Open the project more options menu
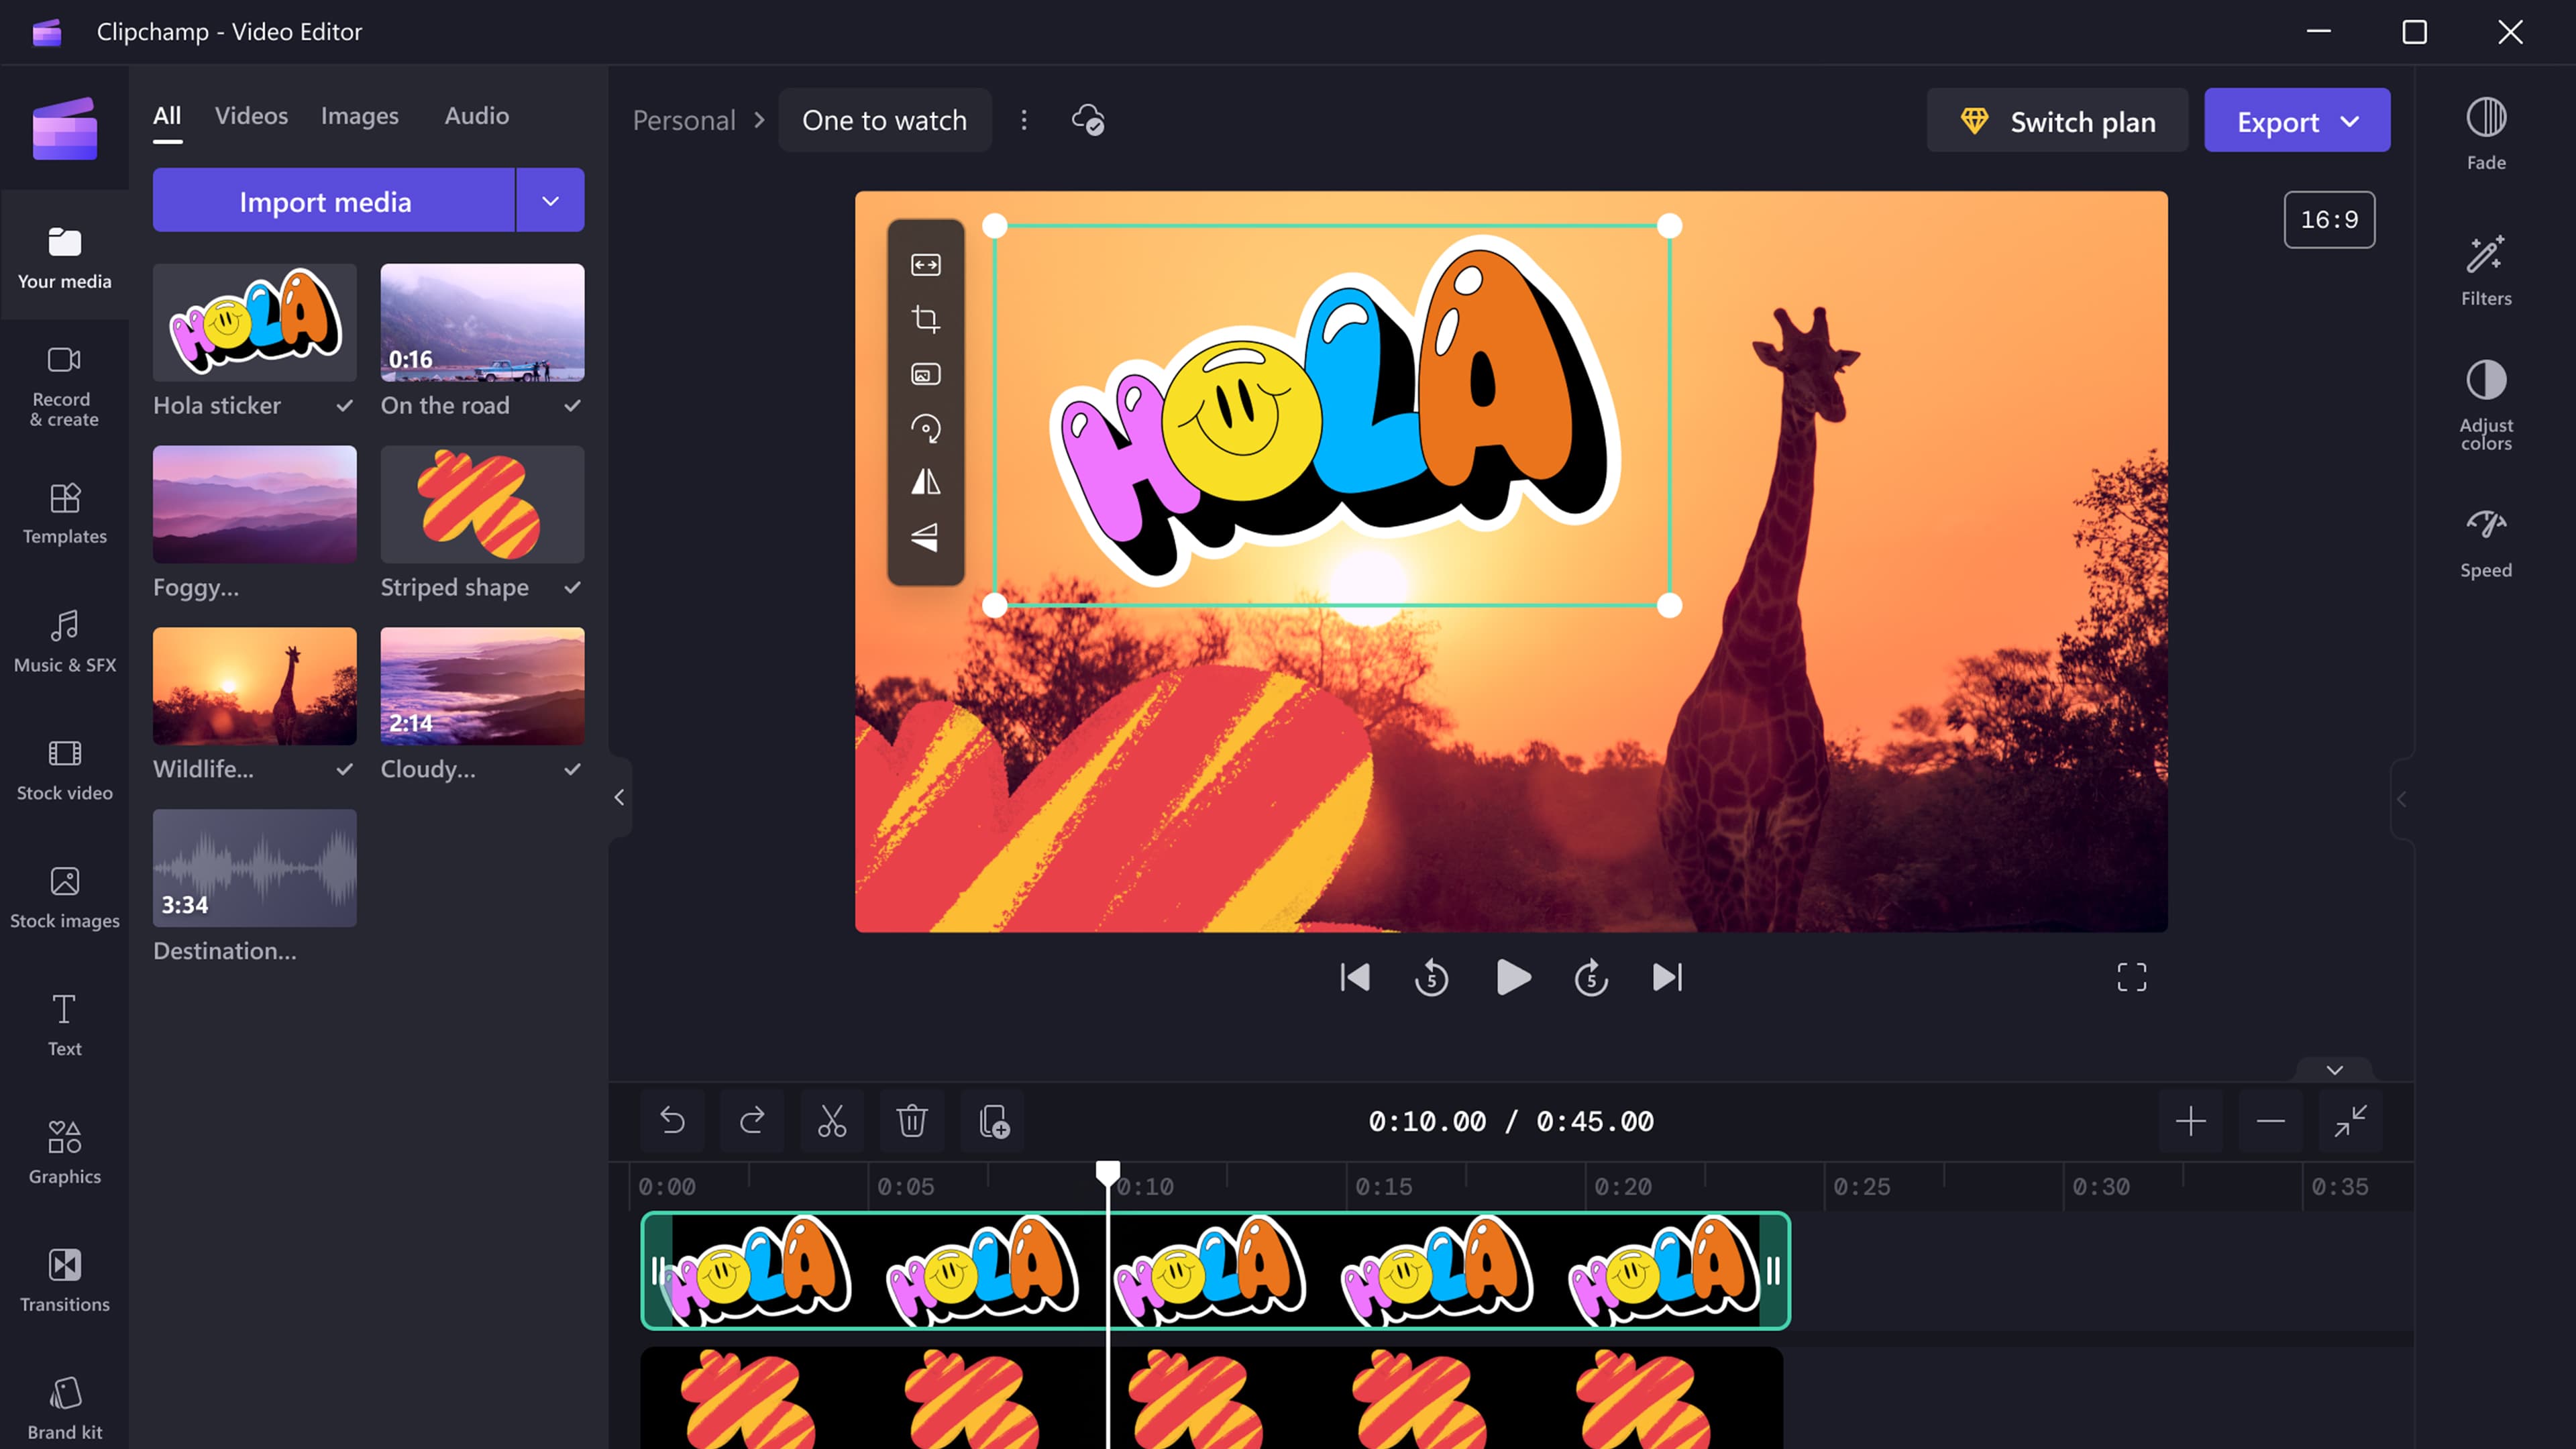2576x1449 pixels. [1024, 120]
